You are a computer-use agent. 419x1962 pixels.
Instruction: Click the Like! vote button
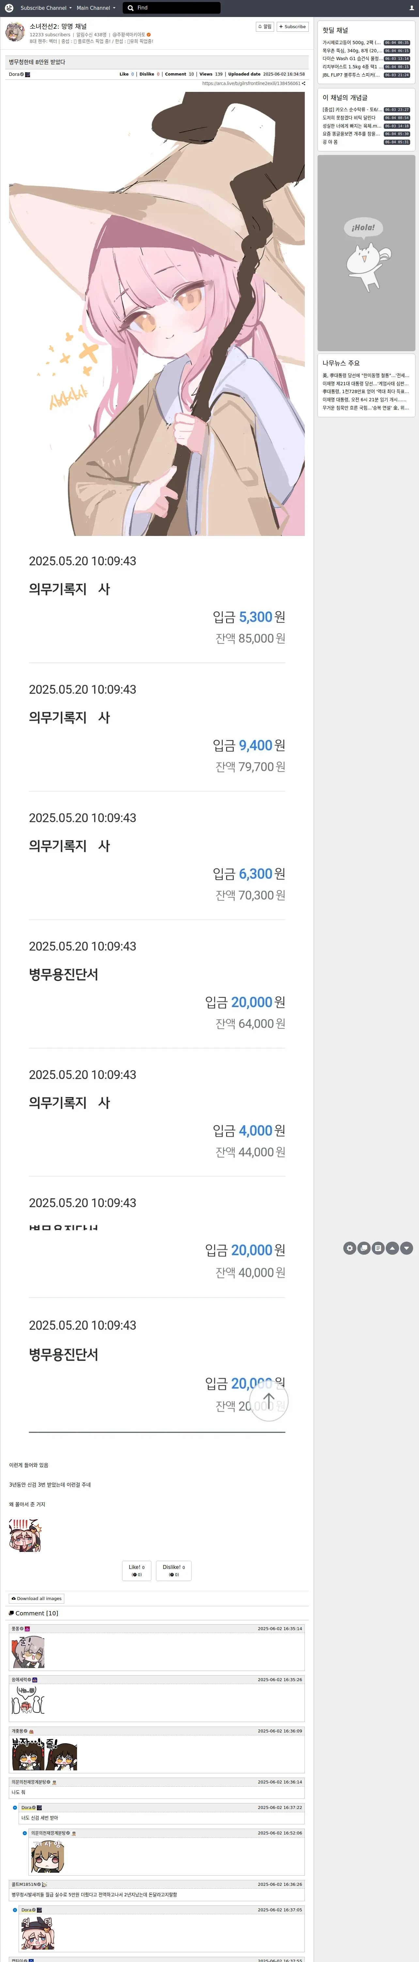[x=137, y=1571]
